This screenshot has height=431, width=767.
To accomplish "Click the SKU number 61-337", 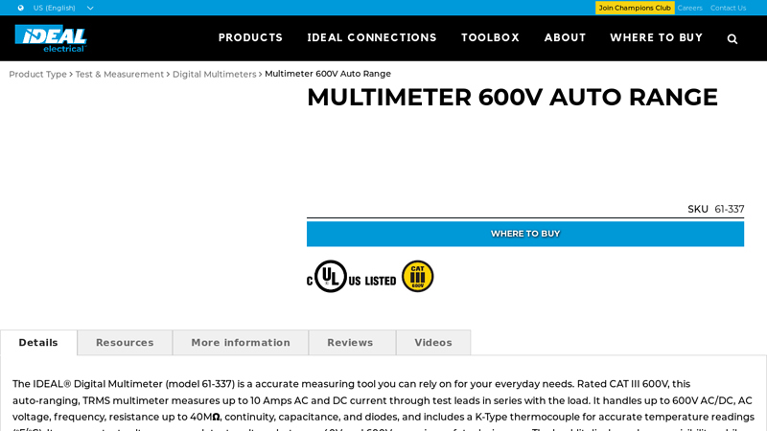I will (x=730, y=209).
